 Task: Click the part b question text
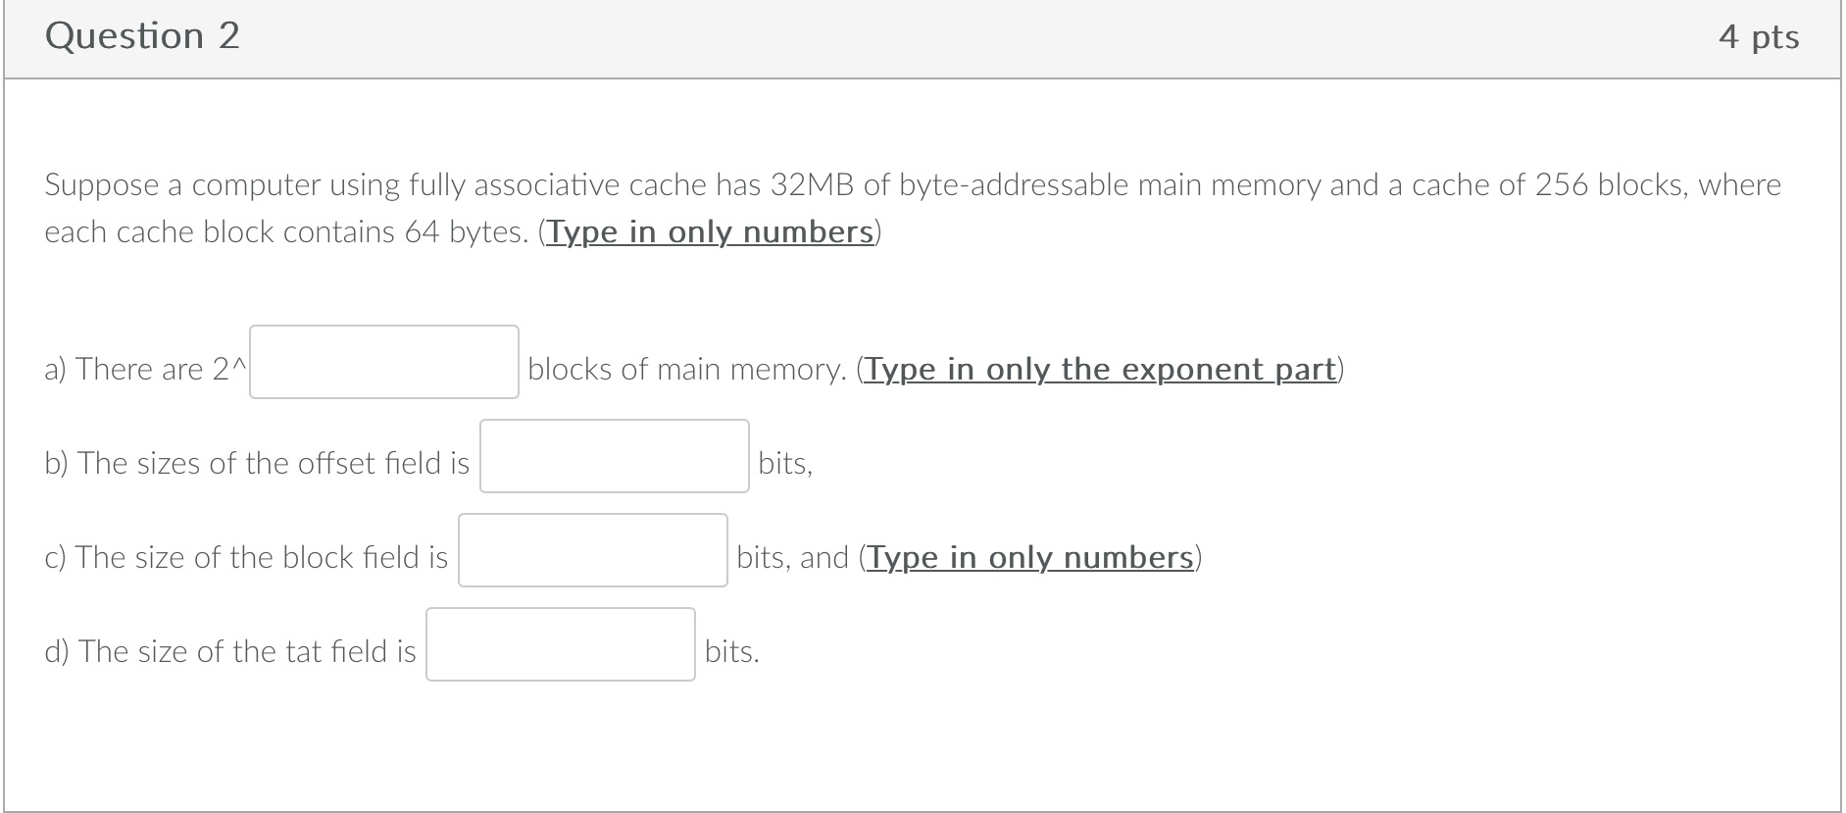tap(257, 463)
